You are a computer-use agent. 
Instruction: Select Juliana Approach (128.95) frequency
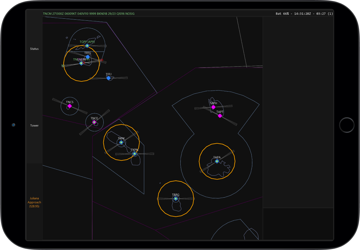34,202
